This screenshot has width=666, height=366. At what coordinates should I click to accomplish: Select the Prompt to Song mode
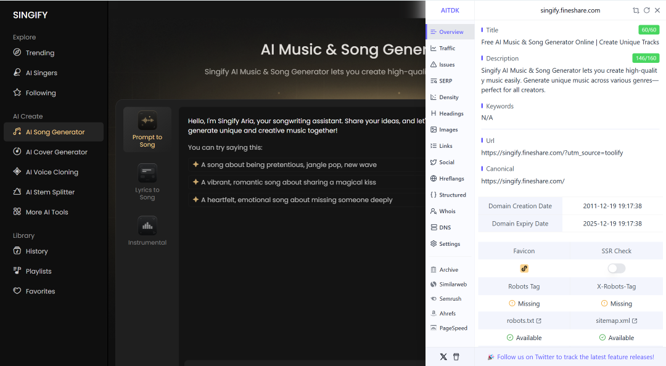(x=147, y=129)
